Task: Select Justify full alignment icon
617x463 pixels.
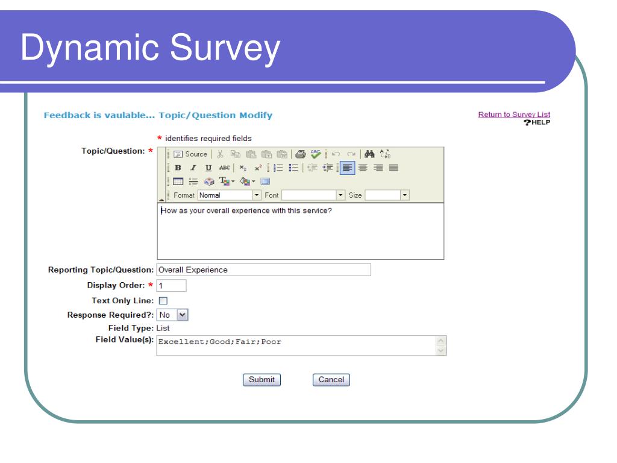Action: tap(393, 168)
